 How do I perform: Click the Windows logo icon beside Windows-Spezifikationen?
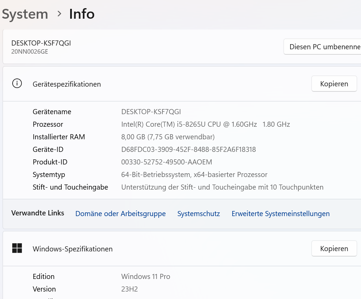click(x=17, y=248)
